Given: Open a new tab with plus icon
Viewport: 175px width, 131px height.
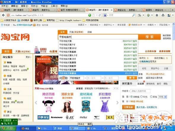Looking at the screenshot, I should (172, 10).
